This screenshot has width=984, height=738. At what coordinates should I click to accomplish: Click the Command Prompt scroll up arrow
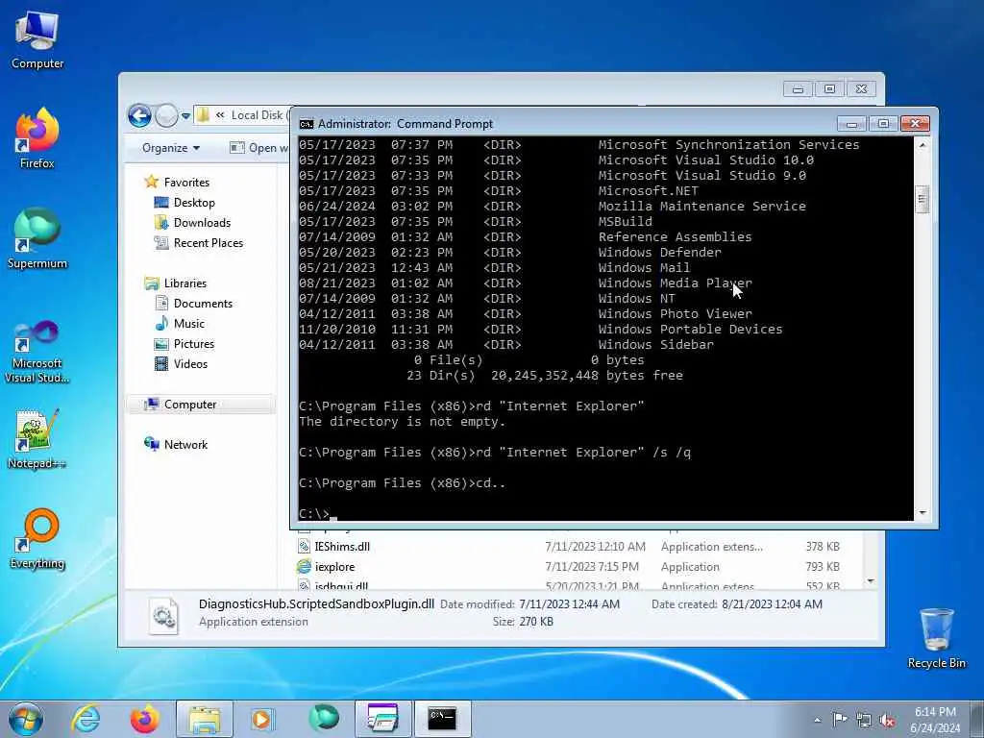coord(922,145)
